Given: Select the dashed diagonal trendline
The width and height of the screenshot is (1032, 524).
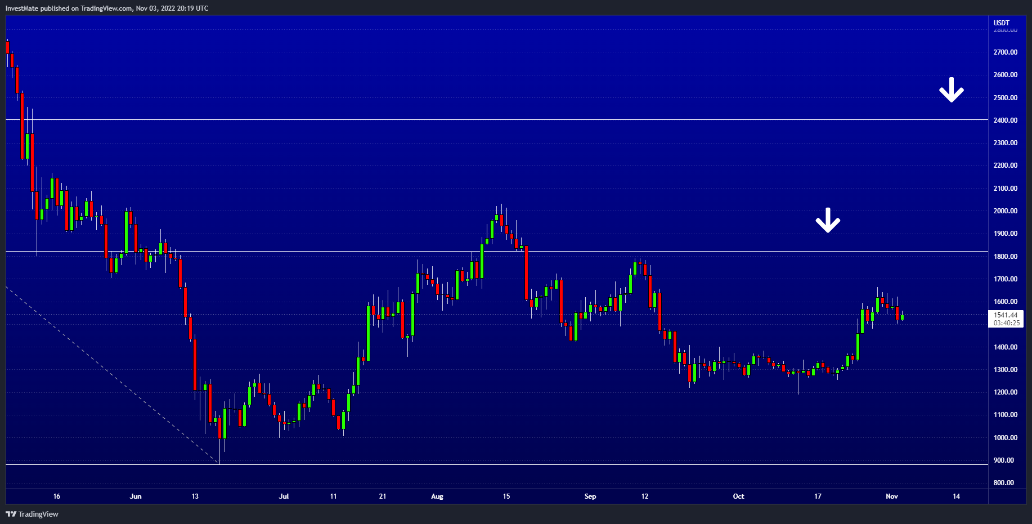Looking at the screenshot, I should coord(113,375).
